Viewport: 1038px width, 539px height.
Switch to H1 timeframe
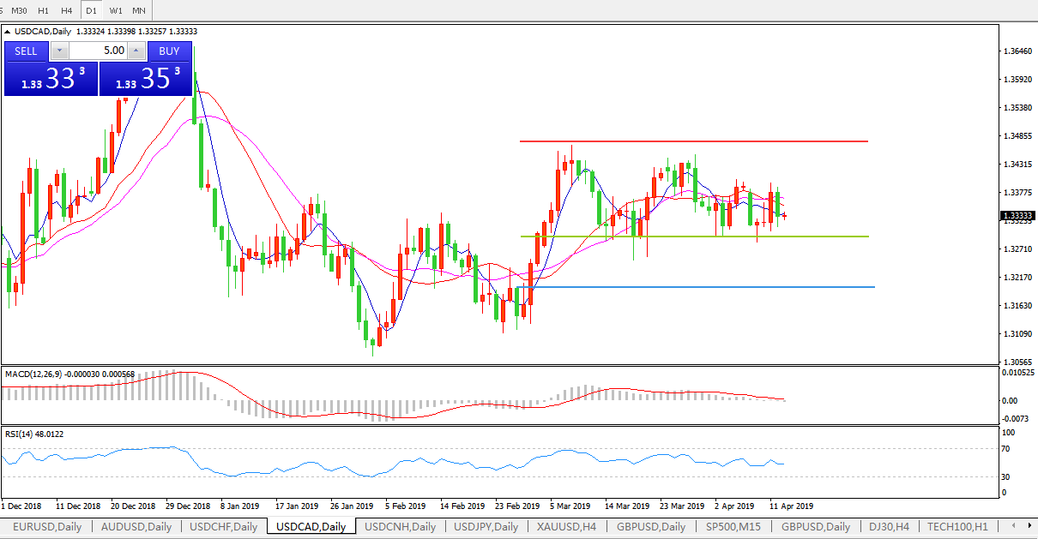click(43, 10)
